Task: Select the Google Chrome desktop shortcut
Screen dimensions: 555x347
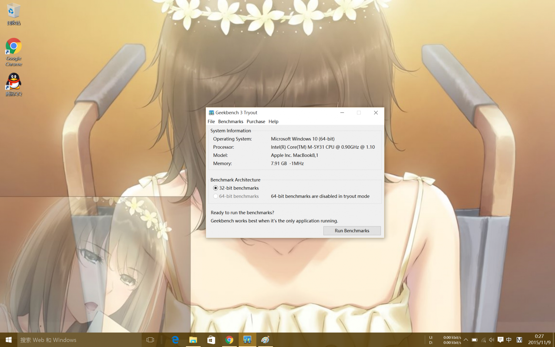Action: click(x=14, y=51)
